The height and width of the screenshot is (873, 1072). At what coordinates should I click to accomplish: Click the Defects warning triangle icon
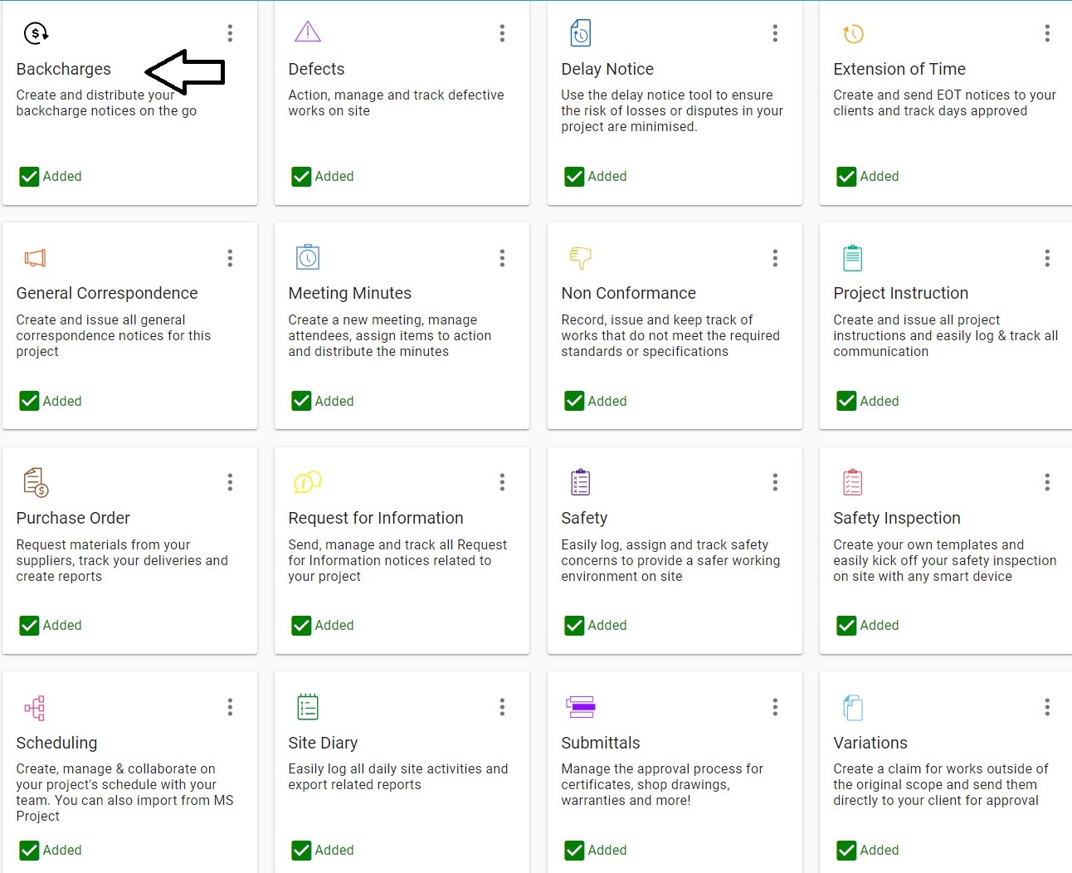coord(308,32)
